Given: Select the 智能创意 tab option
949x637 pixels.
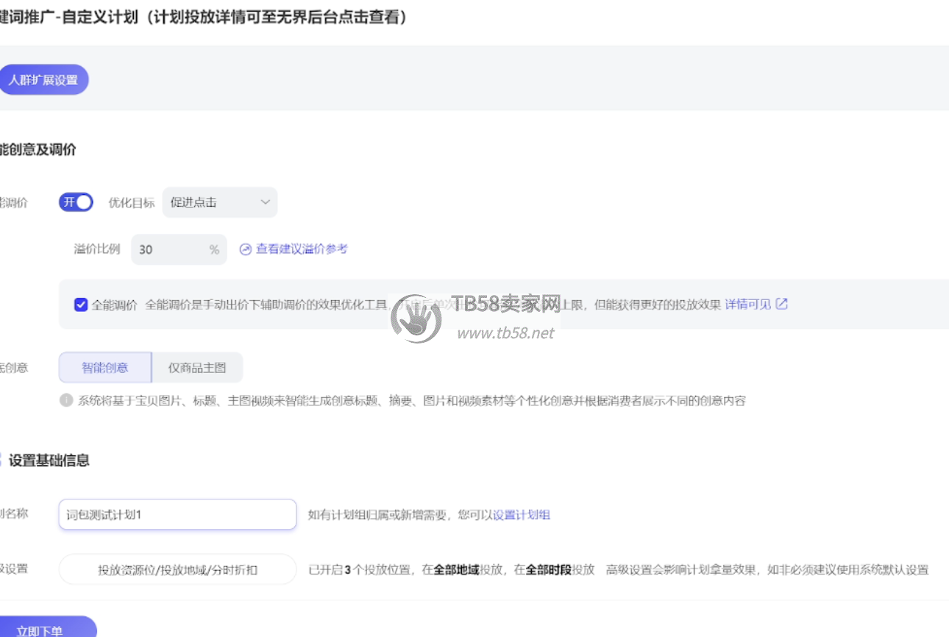Looking at the screenshot, I should [x=105, y=368].
